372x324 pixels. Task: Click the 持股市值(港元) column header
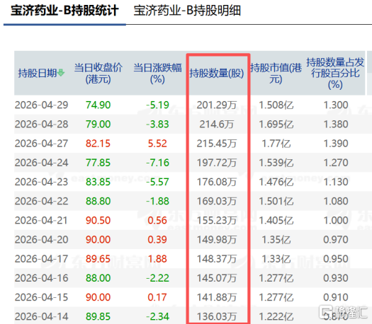[x=276, y=73]
